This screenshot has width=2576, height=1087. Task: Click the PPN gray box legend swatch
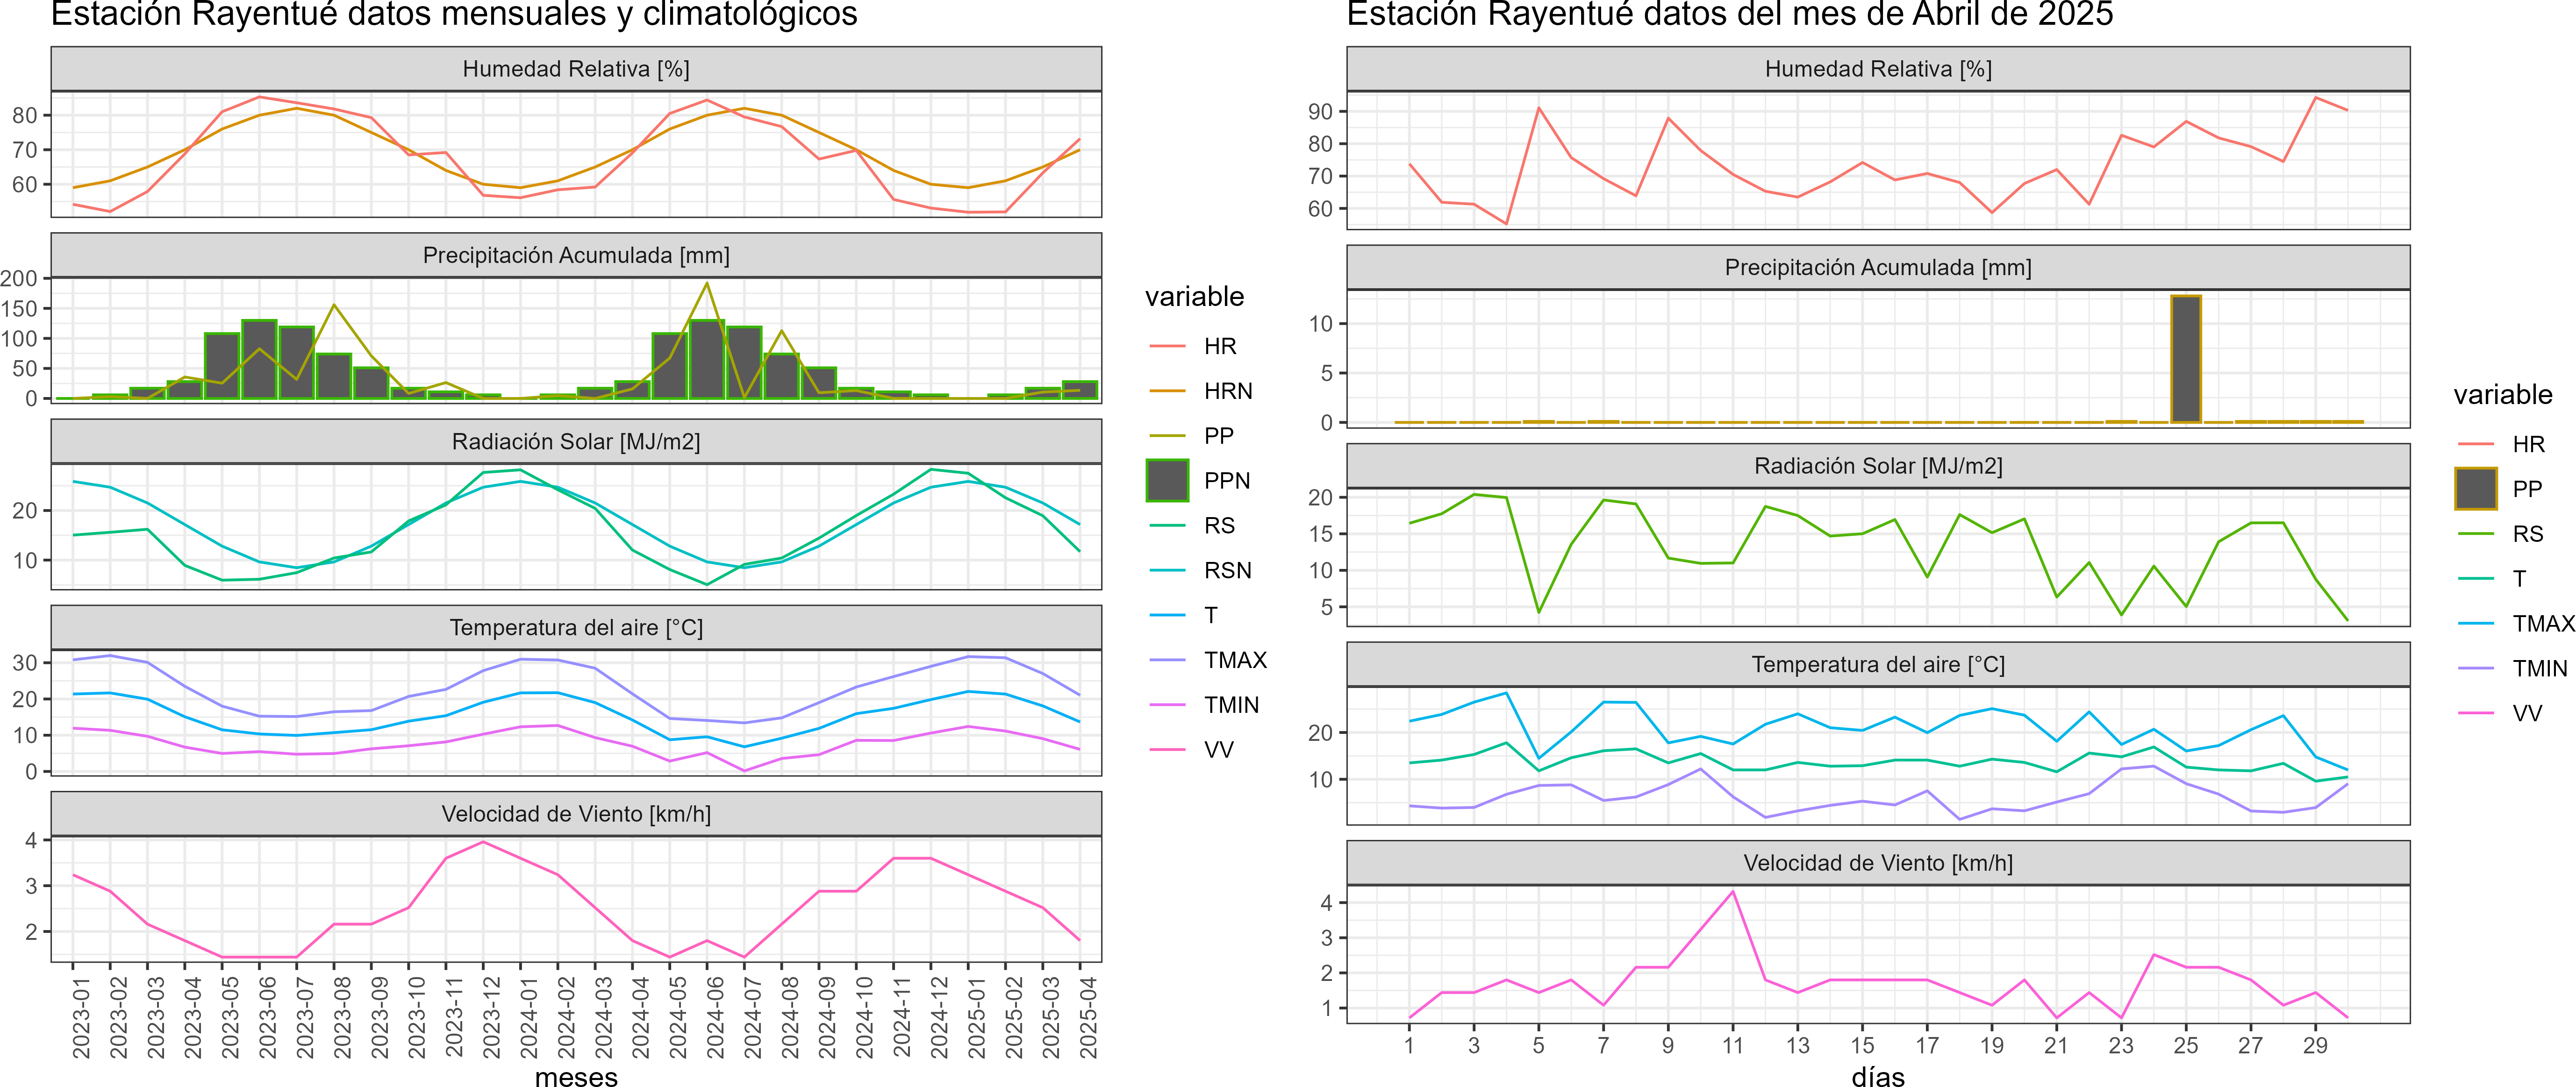click(x=1167, y=481)
